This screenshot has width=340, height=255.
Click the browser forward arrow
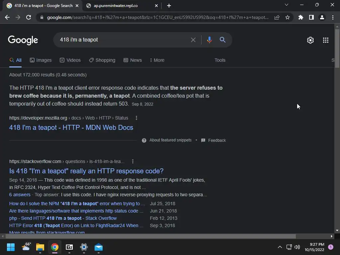tap(18, 17)
